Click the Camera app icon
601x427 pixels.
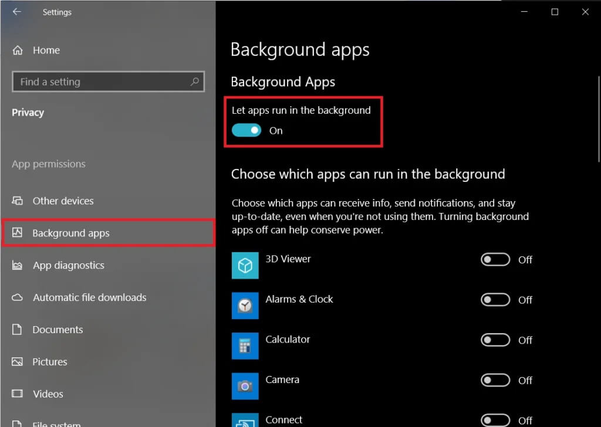click(x=245, y=386)
